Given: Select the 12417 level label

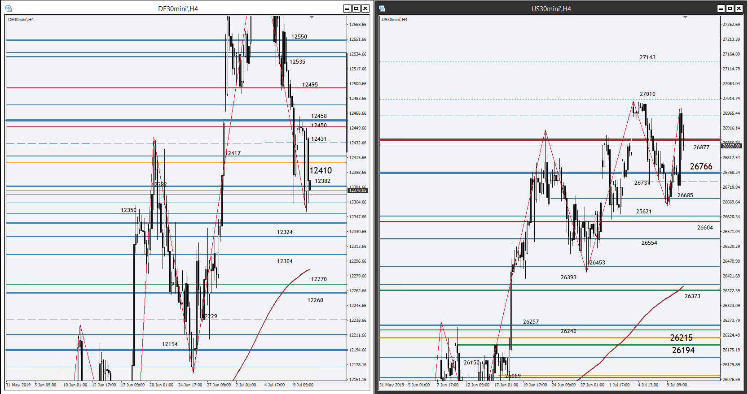Looking at the screenshot, I should [233, 153].
